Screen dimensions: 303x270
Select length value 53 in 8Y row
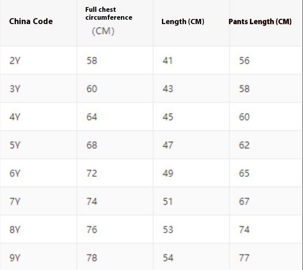[167, 230]
